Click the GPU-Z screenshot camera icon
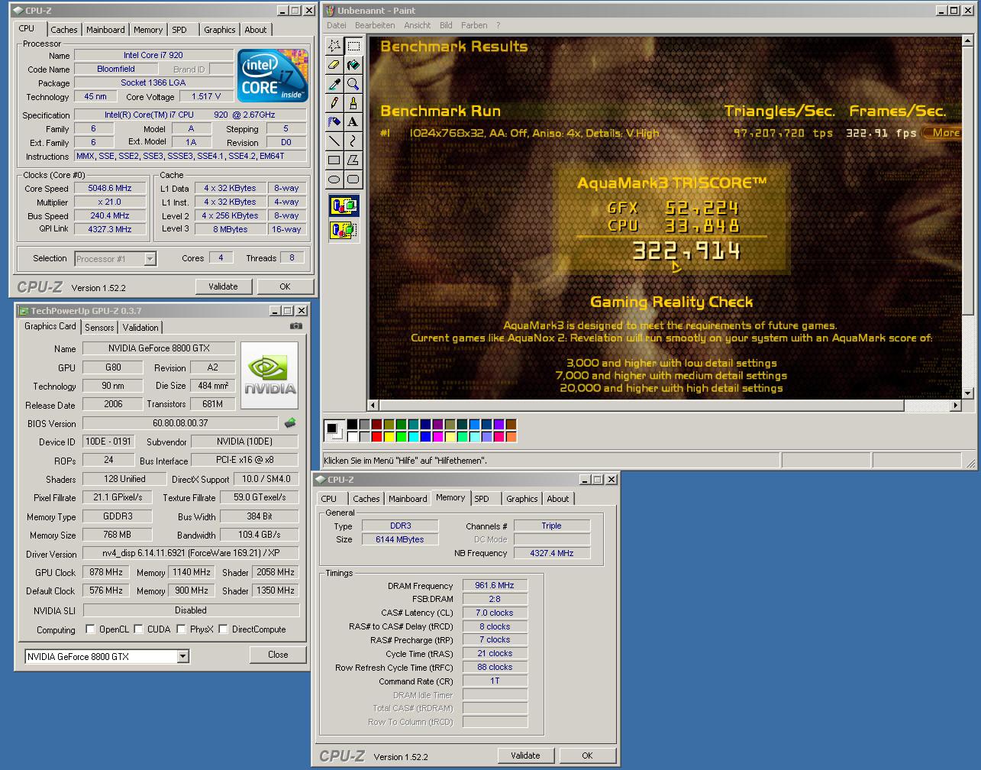981x770 pixels. click(296, 326)
